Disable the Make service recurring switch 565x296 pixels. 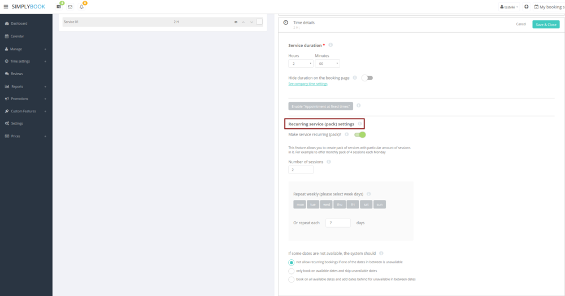(360, 134)
